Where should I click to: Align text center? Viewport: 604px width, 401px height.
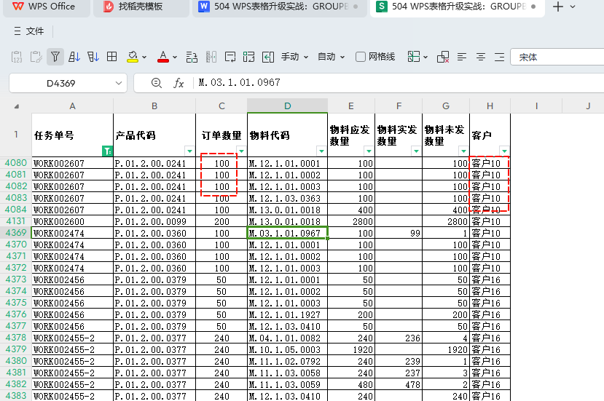click(x=481, y=57)
